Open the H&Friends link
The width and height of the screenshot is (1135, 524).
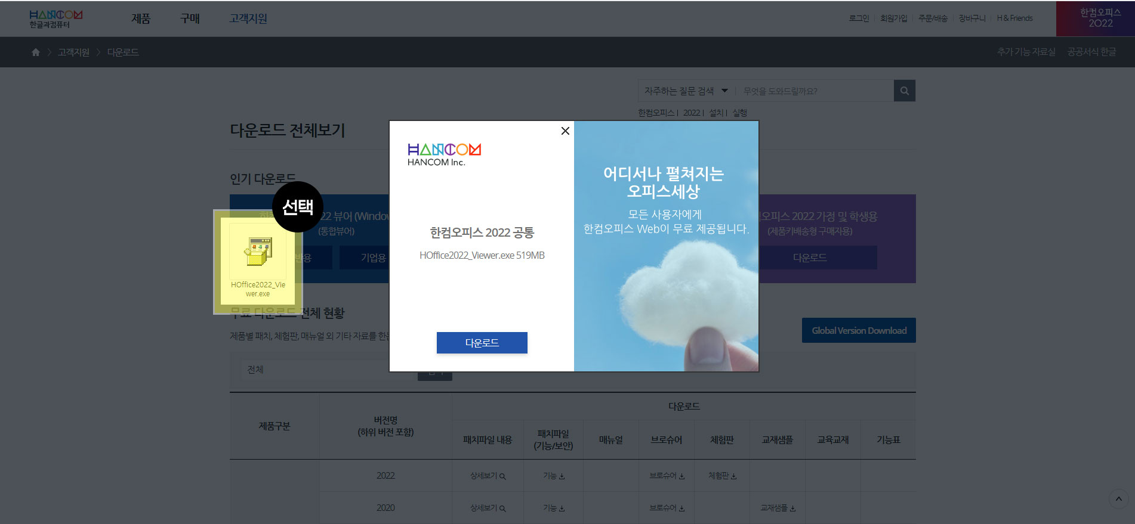coord(1014,18)
